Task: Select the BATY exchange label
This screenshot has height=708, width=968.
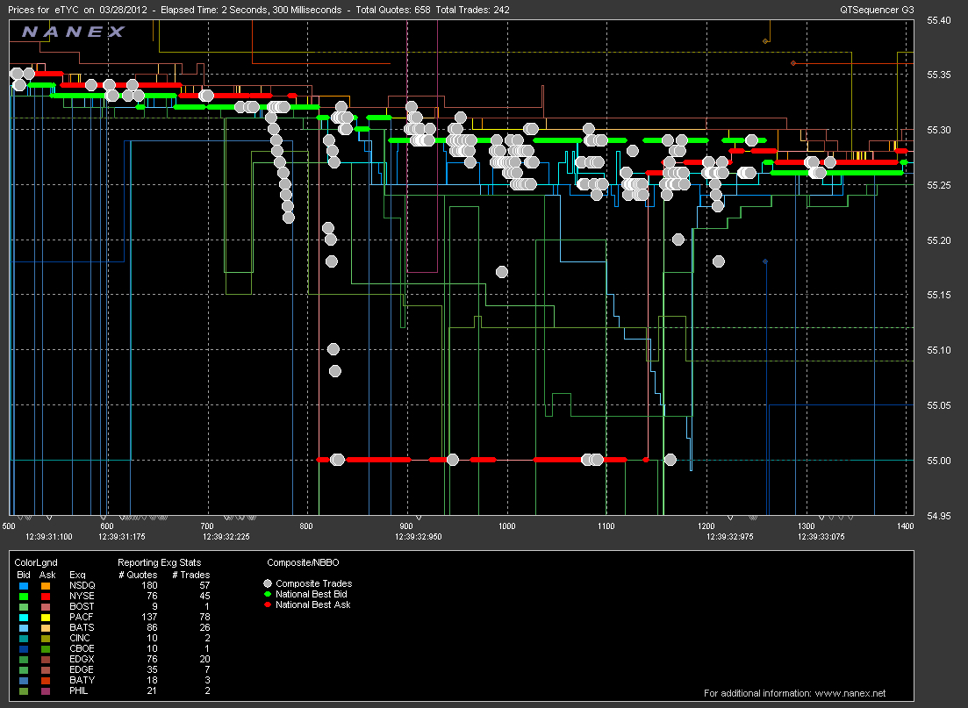Action: pos(82,680)
